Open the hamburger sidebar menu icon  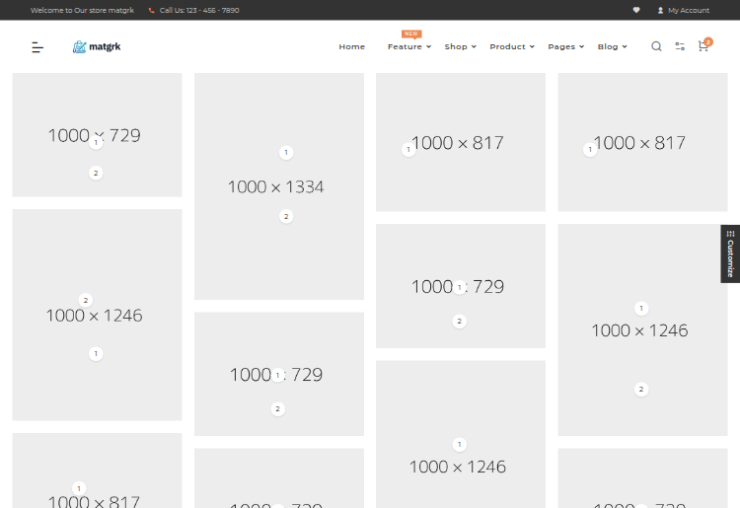coord(37,47)
